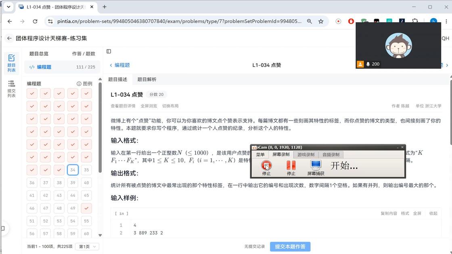Open a new browser tab
Image resolution: width=452 pixels, height=254 pixels.
pyautogui.click(x=105, y=6)
